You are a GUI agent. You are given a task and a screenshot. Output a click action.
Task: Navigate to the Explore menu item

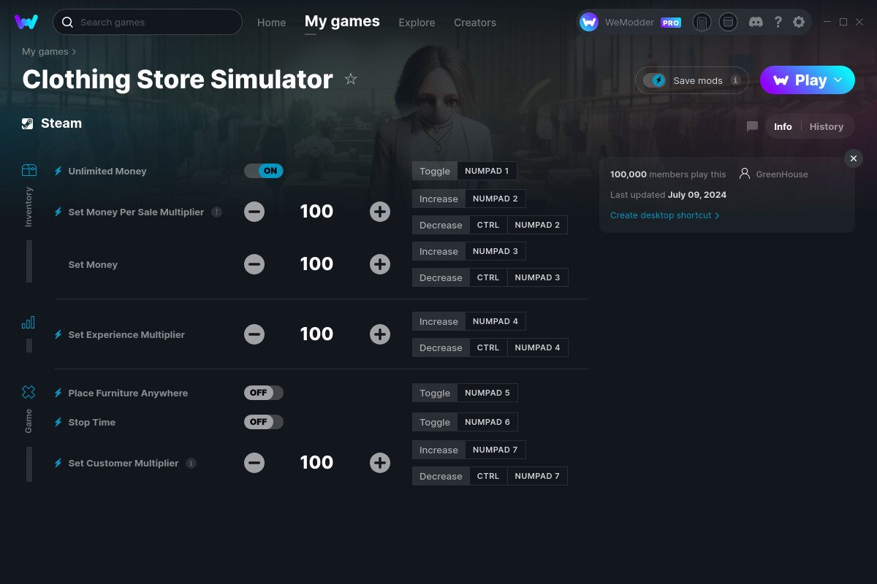[417, 23]
